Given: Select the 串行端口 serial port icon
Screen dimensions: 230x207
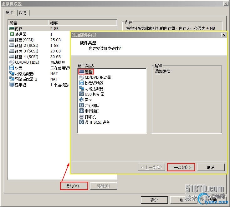Looking at the screenshot, I should [x=81, y=111].
